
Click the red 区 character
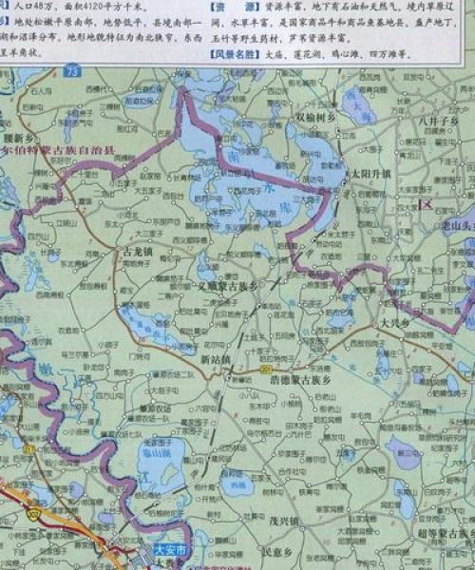point(426,204)
